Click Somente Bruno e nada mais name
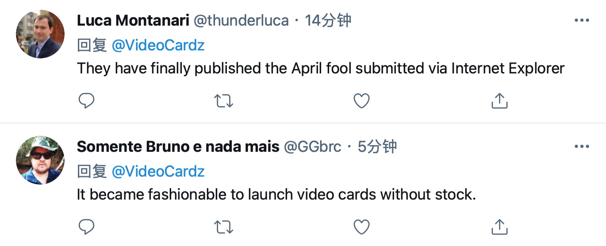 click(178, 146)
